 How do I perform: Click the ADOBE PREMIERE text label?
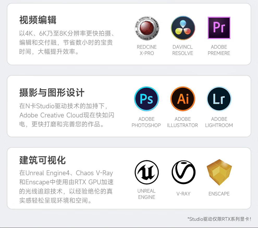click(219, 50)
